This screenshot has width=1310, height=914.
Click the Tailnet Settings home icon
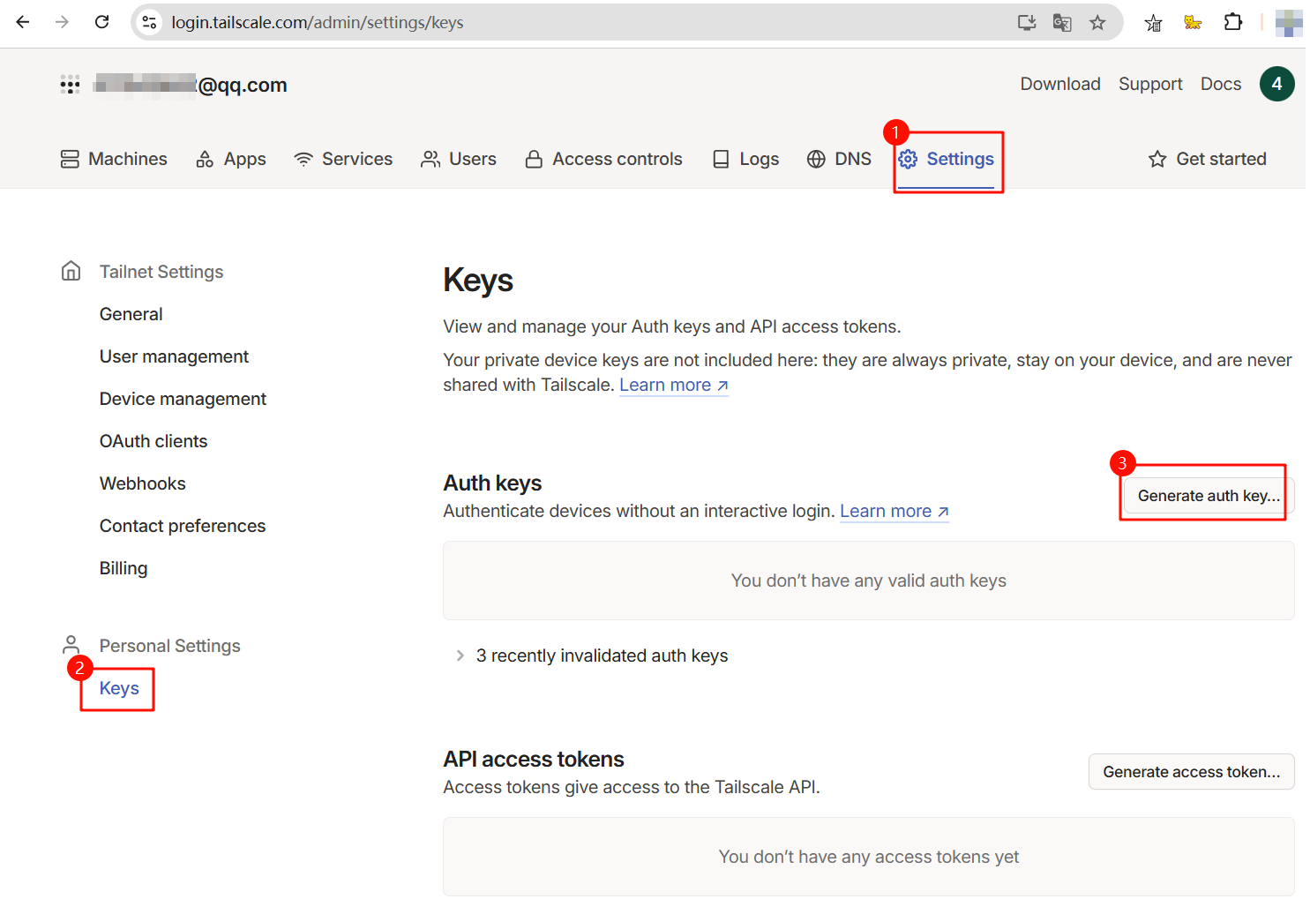(x=71, y=271)
